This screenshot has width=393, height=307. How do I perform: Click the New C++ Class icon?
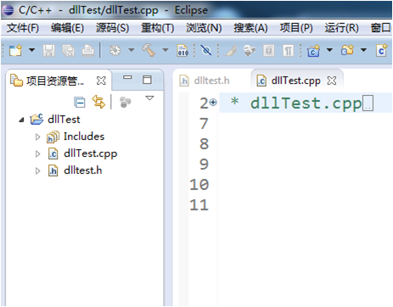pos(382,50)
